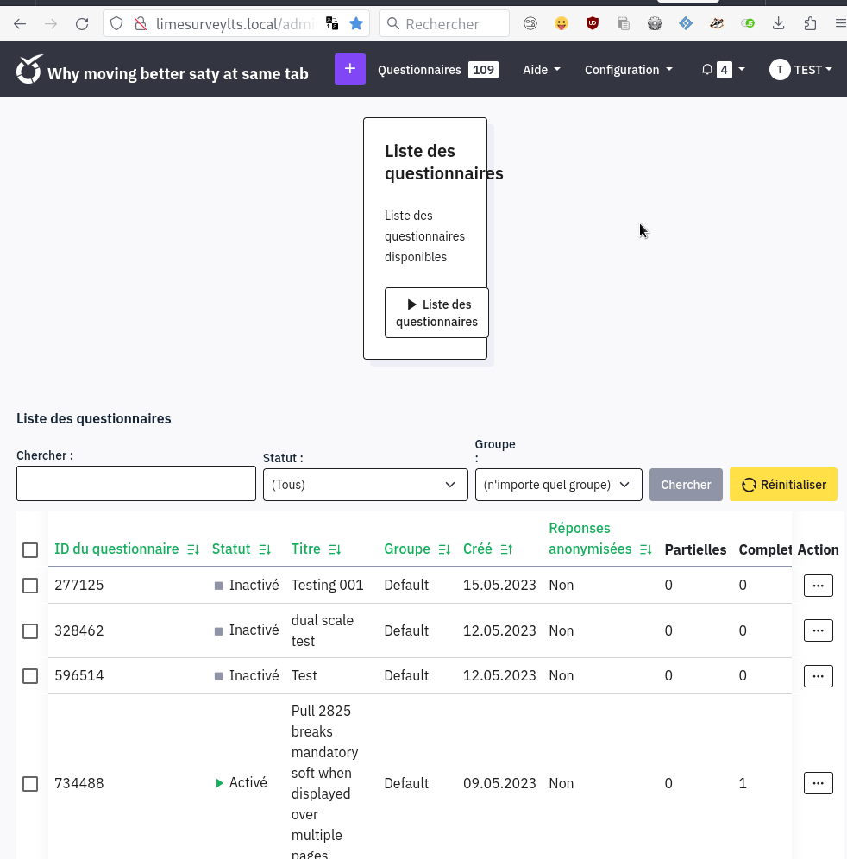Image resolution: width=847 pixels, height=859 pixels.
Task: Open the notifications bell icon
Action: tap(707, 70)
